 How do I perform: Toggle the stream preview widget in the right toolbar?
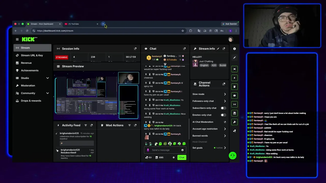click(x=235, y=69)
